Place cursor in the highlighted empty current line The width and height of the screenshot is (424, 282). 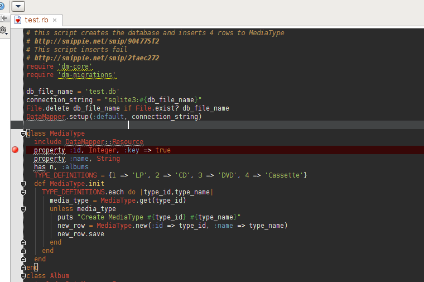(223, 125)
